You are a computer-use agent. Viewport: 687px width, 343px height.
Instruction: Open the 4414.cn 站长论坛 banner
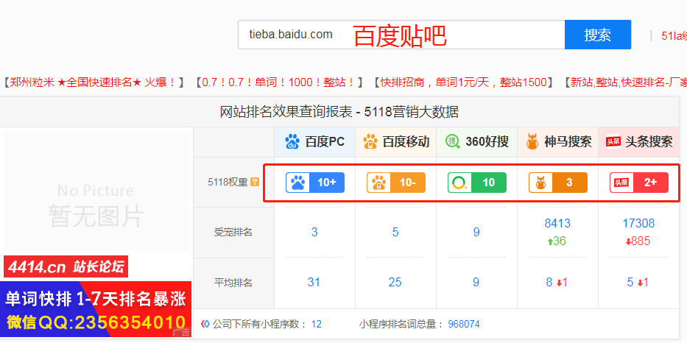(x=66, y=266)
